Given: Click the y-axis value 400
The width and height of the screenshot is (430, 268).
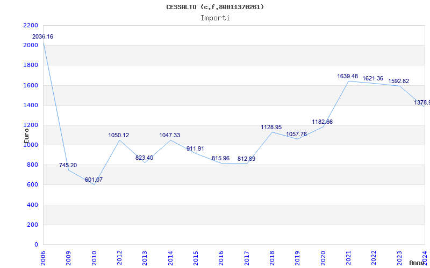Looking at the screenshot, I should 32,205.
